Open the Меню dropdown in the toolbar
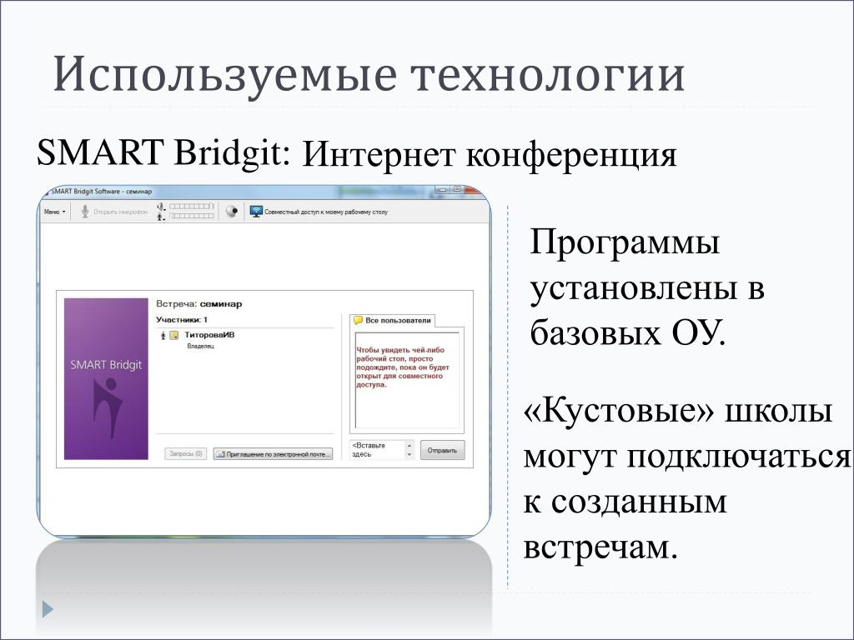Image resolution: width=854 pixels, height=640 pixels. [x=54, y=212]
